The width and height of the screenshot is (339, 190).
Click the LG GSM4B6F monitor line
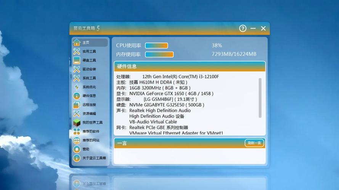(156, 99)
